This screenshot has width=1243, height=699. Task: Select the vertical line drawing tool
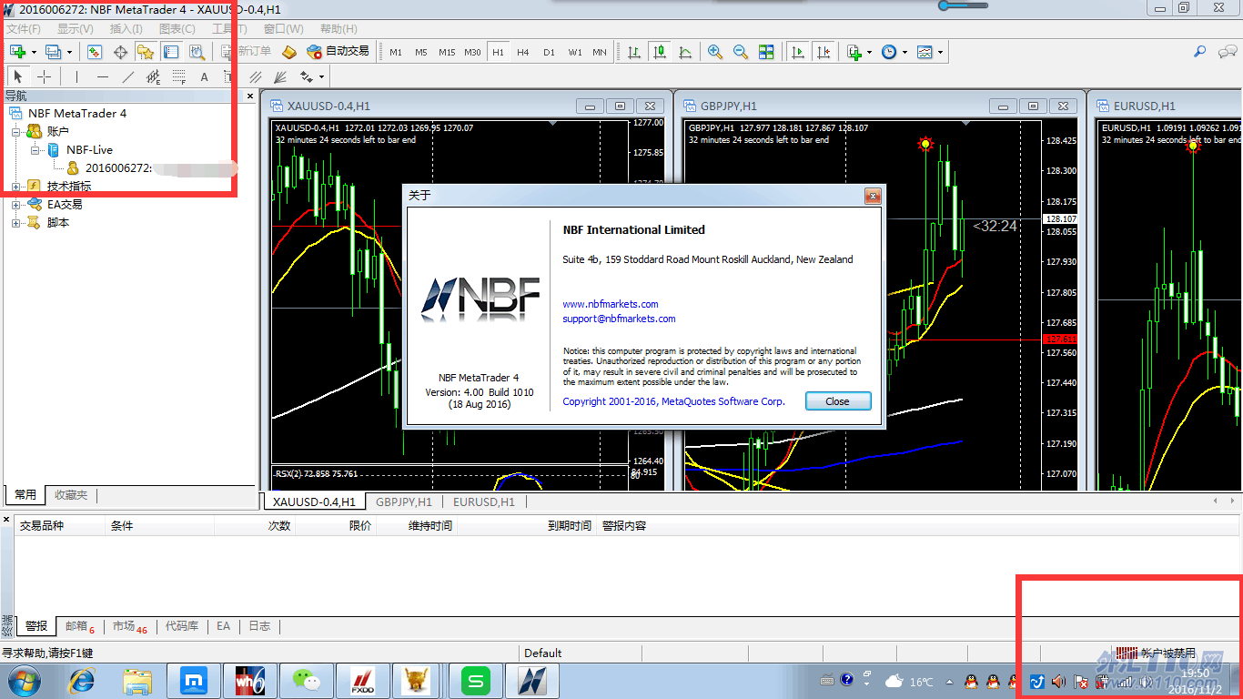[76, 77]
